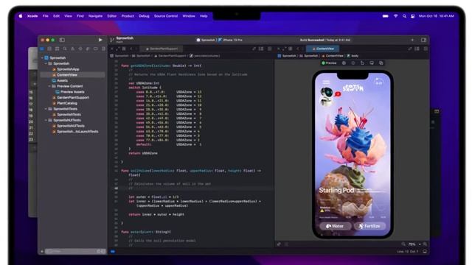Screen dimensions: 472x265
Task: Select SprowtishApp file in navigator
Action: (x=66, y=69)
